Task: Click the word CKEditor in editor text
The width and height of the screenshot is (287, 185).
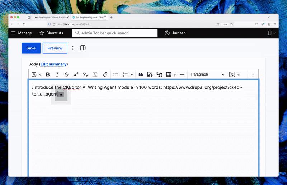Action: coord(72,87)
